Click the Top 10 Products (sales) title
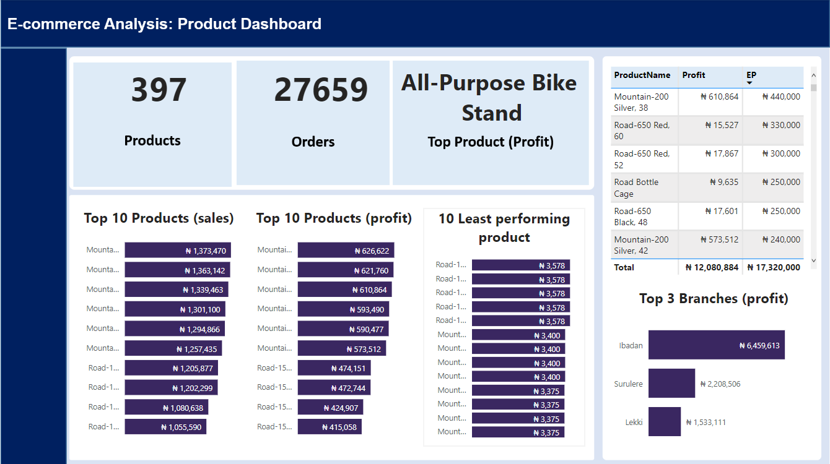Image resolution: width=830 pixels, height=464 pixels. (159, 218)
